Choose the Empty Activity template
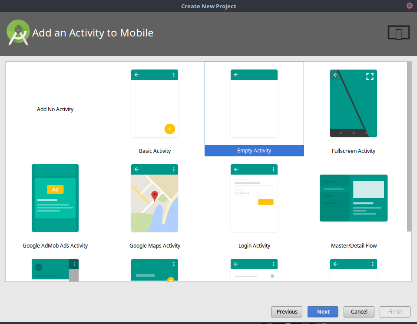 click(254, 103)
